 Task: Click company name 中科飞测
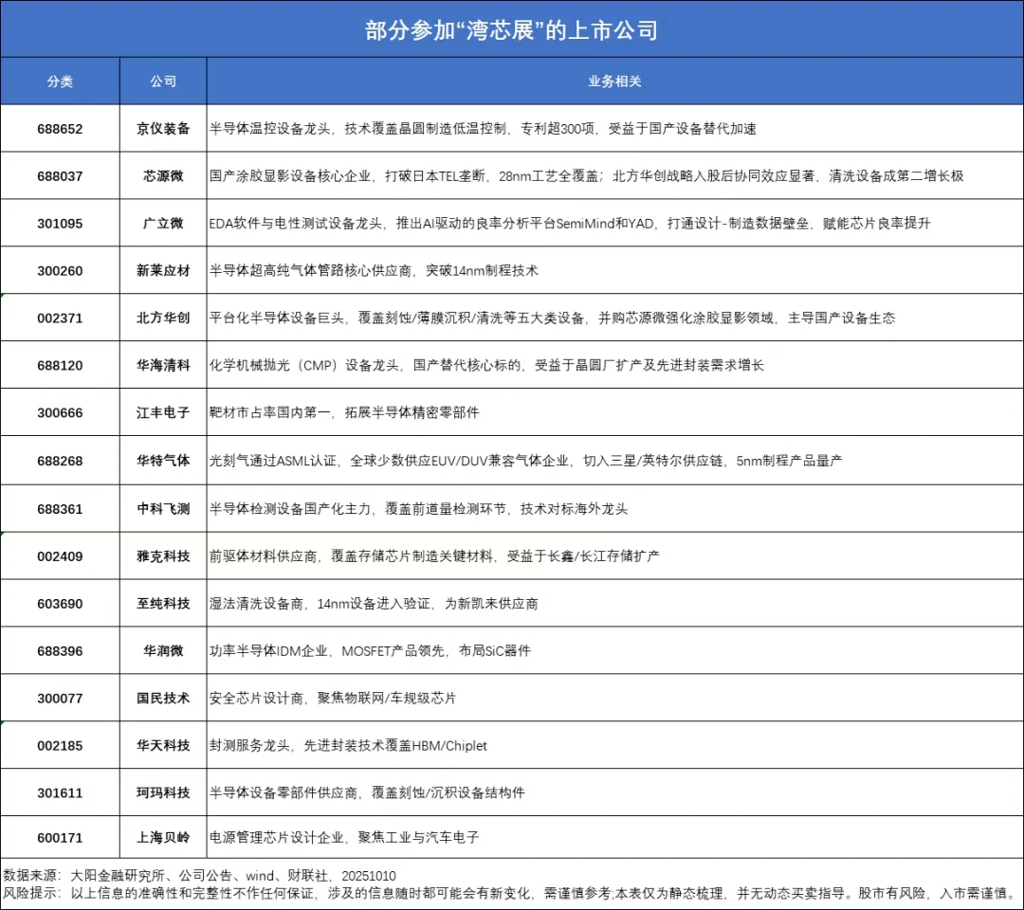(163, 509)
